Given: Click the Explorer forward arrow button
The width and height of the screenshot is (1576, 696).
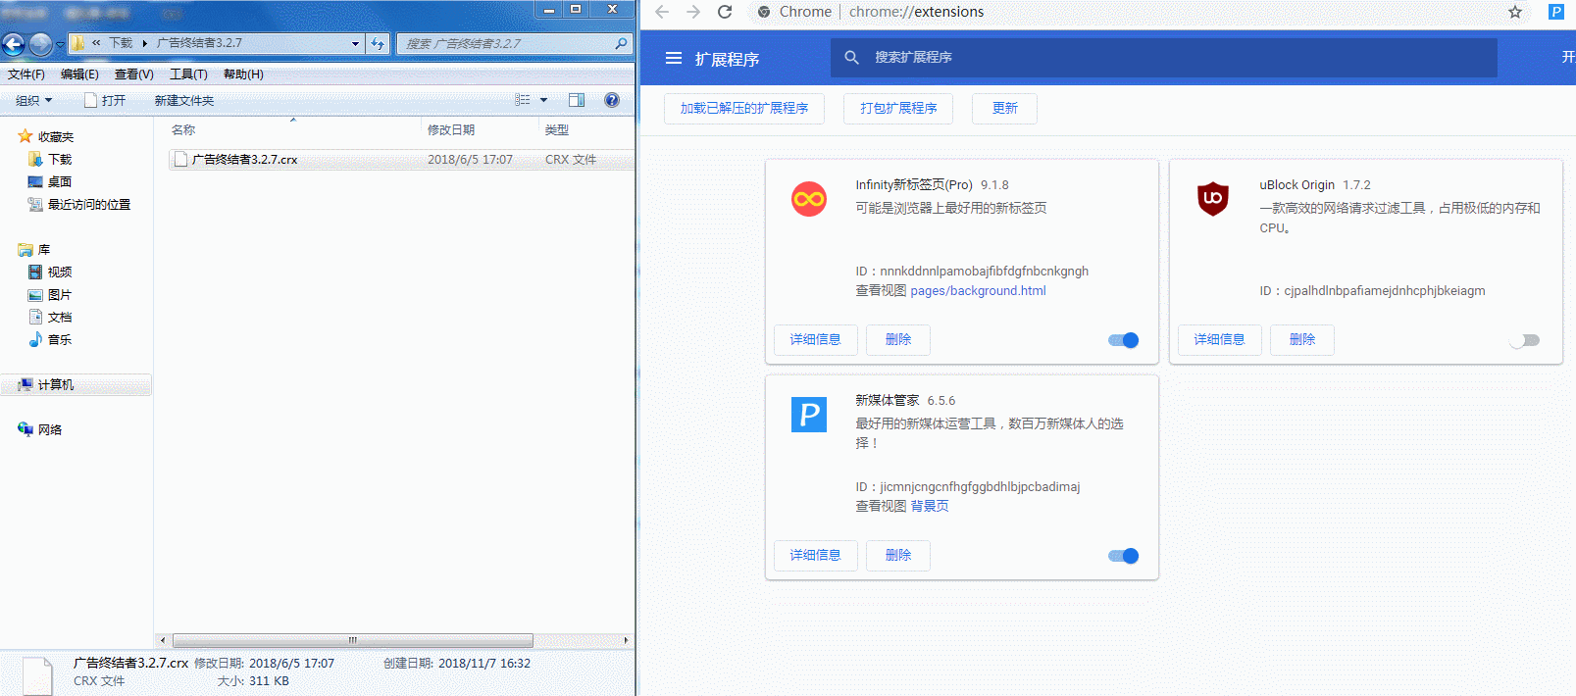Looking at the screenshot, I should [40, 43].
